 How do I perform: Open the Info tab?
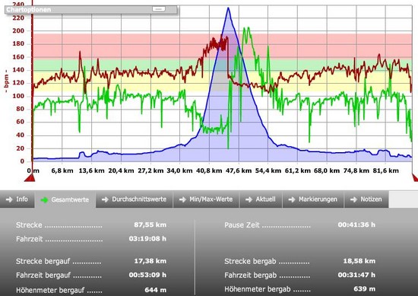pyautogui.click(x=17, y=199)
